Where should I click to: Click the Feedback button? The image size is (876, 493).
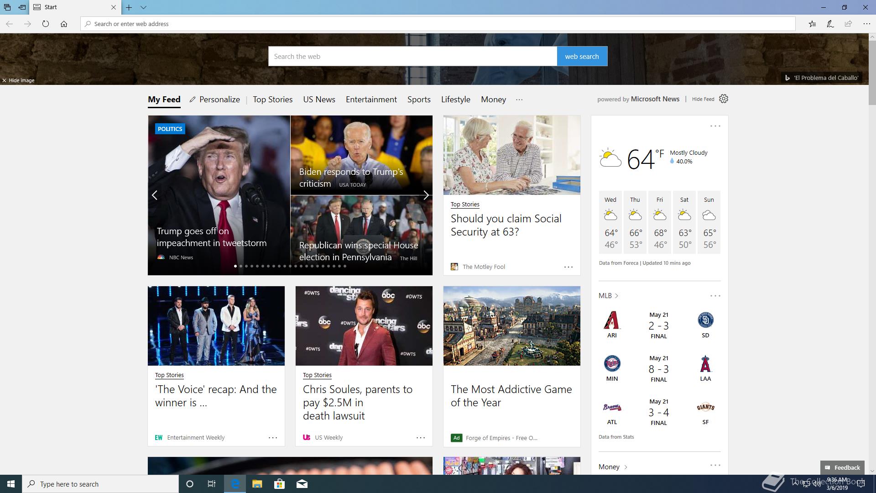point(842,467)
